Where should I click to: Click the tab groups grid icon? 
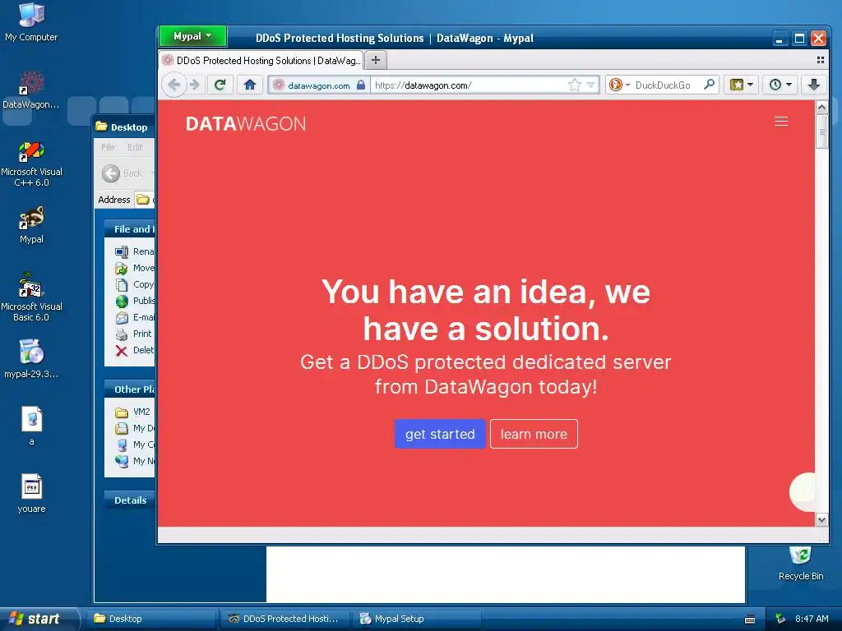click(x=820, y=60)
